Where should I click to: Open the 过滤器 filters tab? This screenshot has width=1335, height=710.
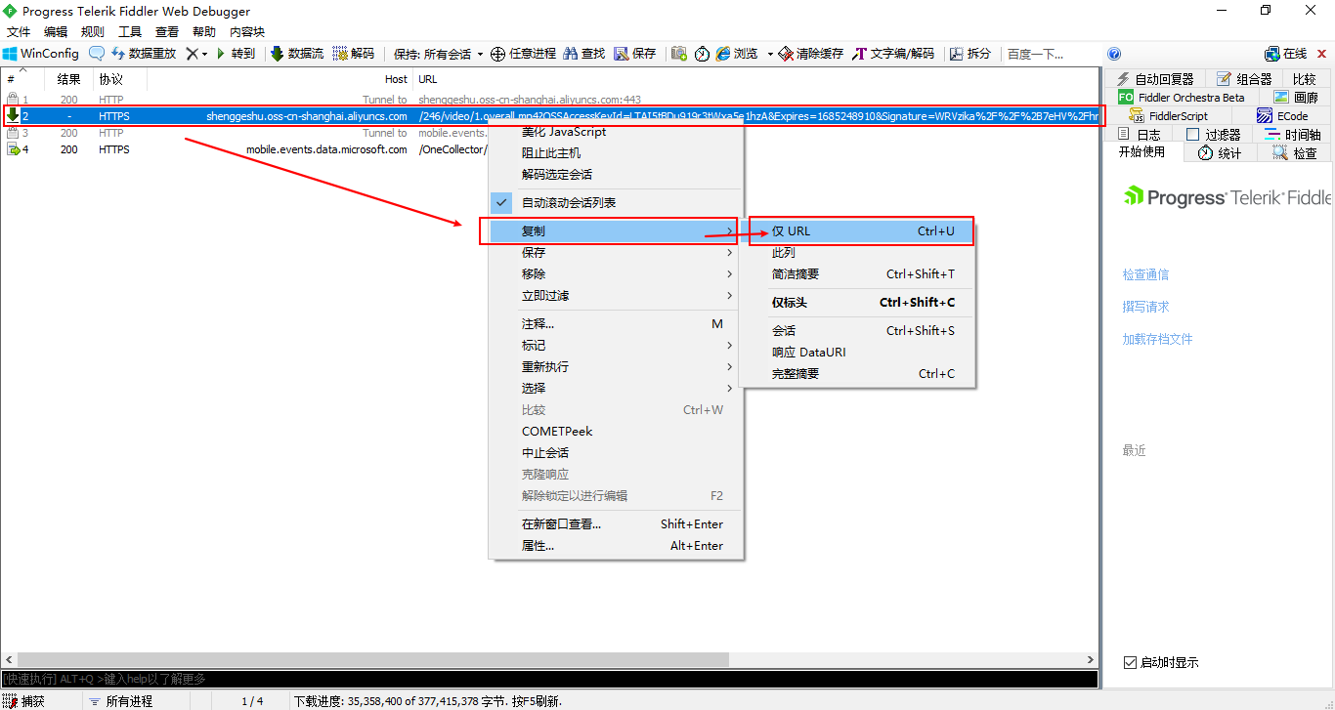tap(1213, 135)
